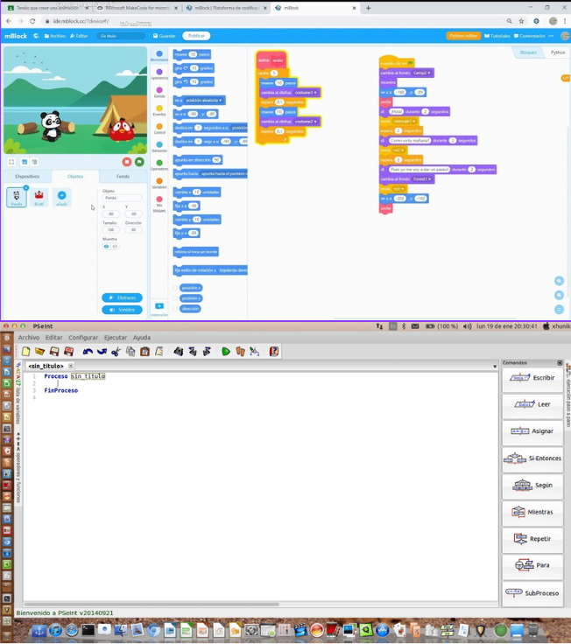Click the Publicar button
The width and height of the screenshot is (571, 644).
click(196, 36)
